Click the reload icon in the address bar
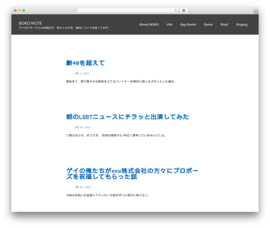270x228 pixels. [x=175, y=10]
